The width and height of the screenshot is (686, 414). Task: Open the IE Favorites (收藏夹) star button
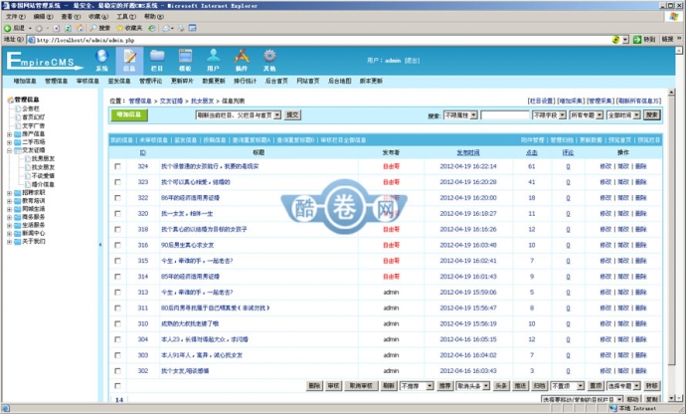[x=129, y=28]
